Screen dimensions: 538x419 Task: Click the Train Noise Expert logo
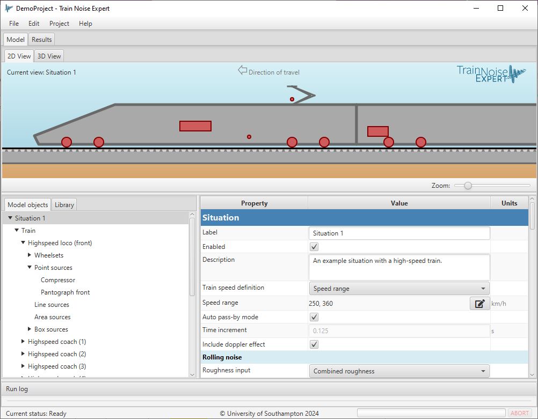click(x=491, y=73)
